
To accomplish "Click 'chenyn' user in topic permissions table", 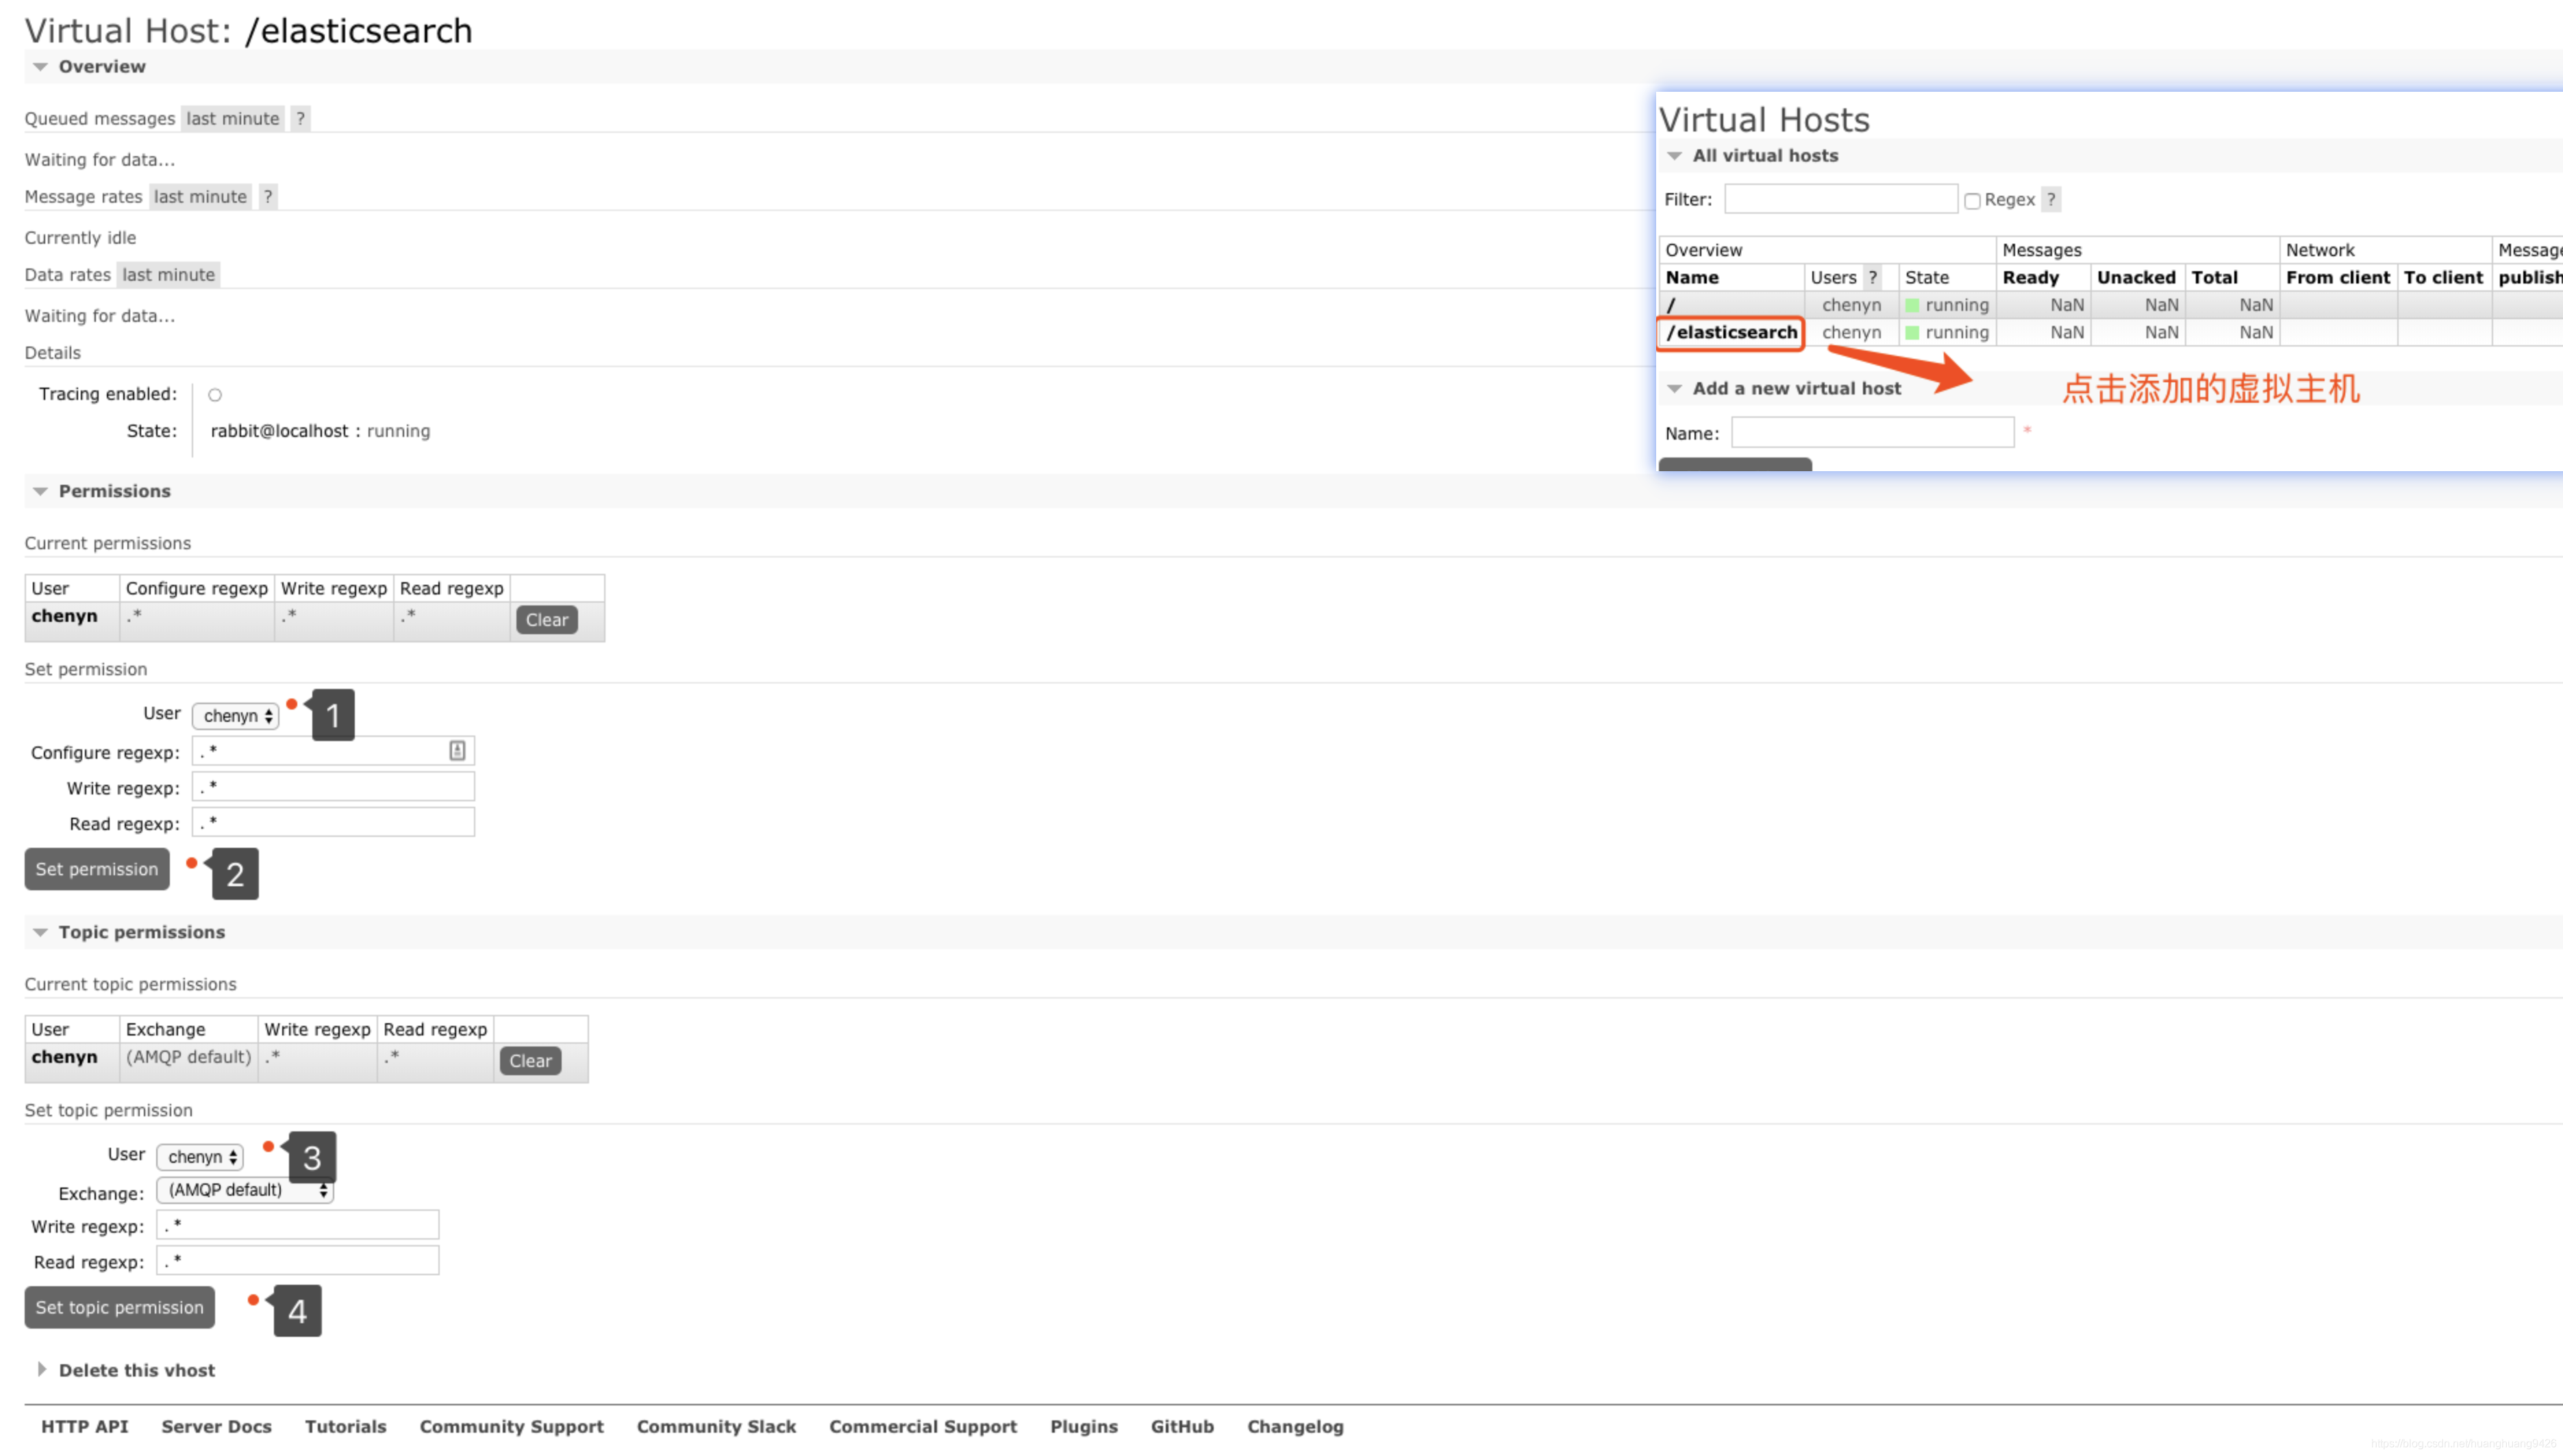I will [65, 1057].
